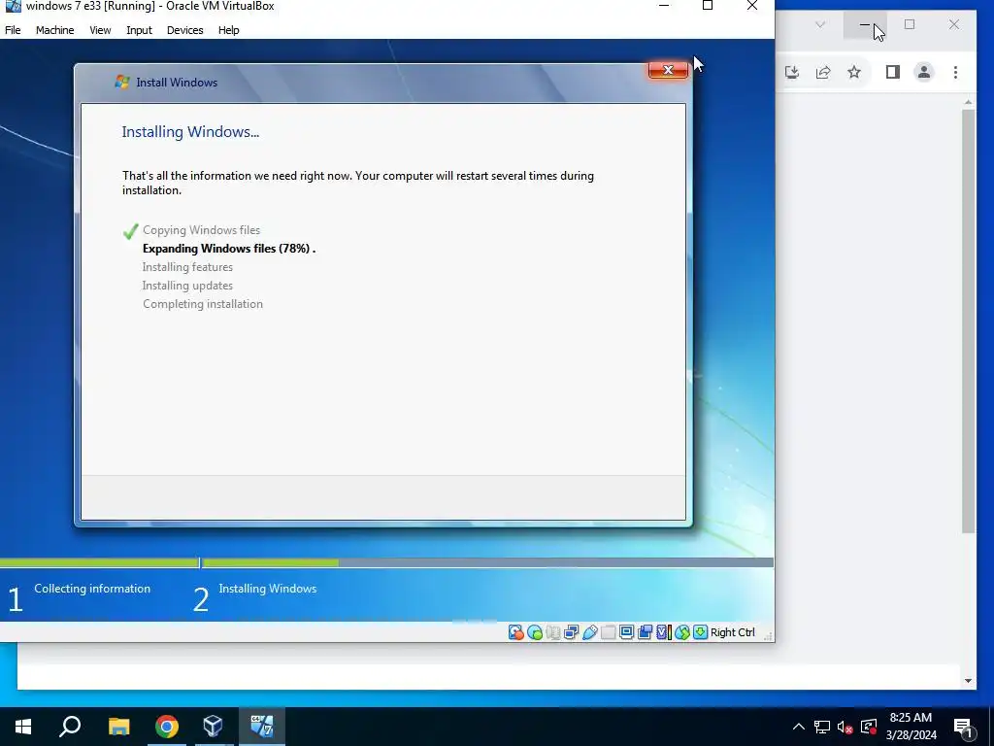Click the stage 2 'Installing Windows' label

268,589
